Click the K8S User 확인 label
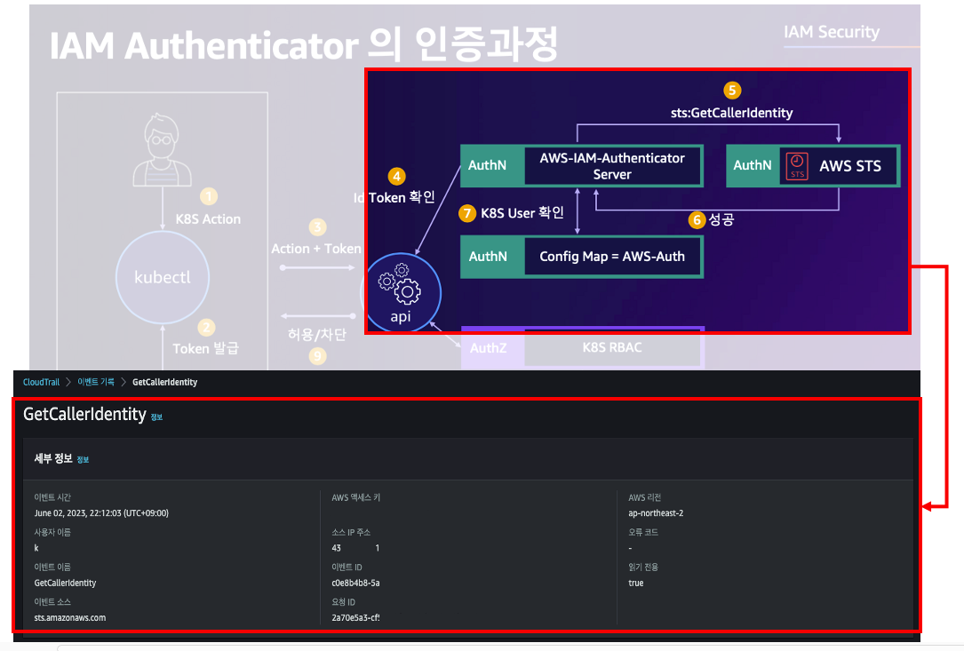Image resolution: width=964 pixels, height=651 pixels. coord(522,212)
